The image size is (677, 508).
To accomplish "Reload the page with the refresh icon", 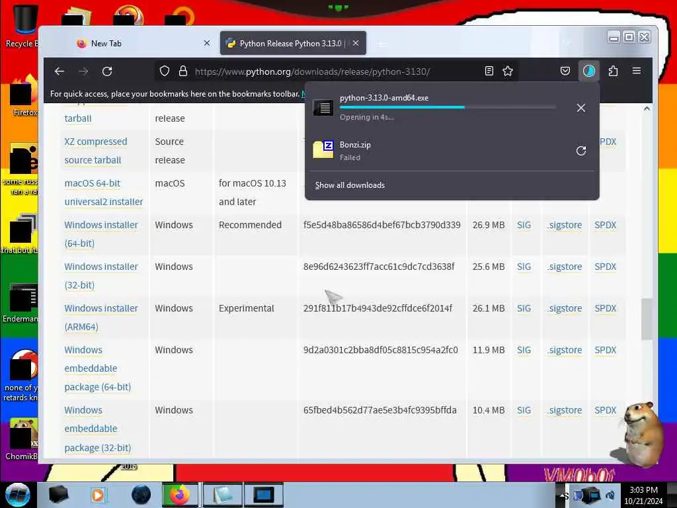I will (x=107, y=71).
